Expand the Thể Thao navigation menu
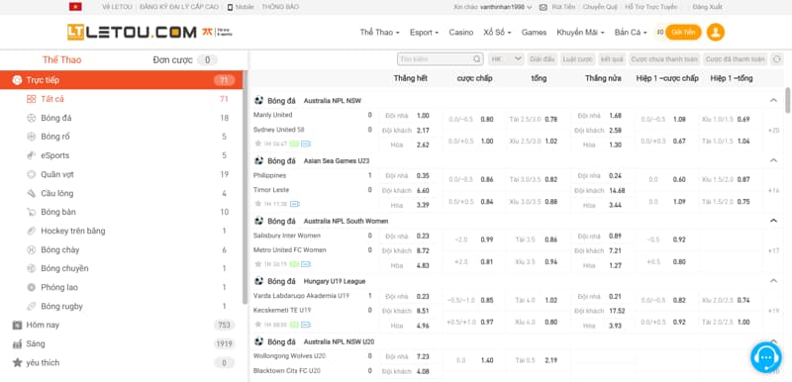792x382 pixels. pyautogui.click(x=379, y=33)
